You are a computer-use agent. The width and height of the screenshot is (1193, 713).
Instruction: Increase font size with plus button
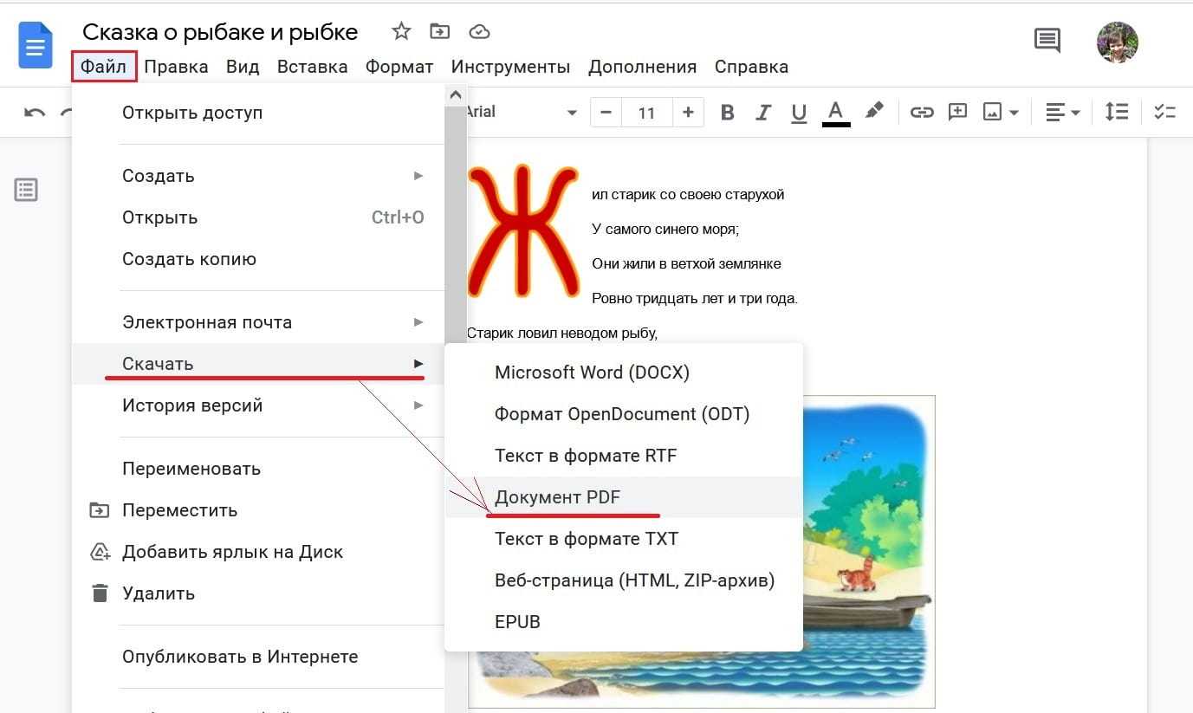click(688, 112)
